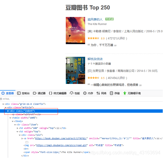
Task: Click the style editor braces icon
Action: 51,93
